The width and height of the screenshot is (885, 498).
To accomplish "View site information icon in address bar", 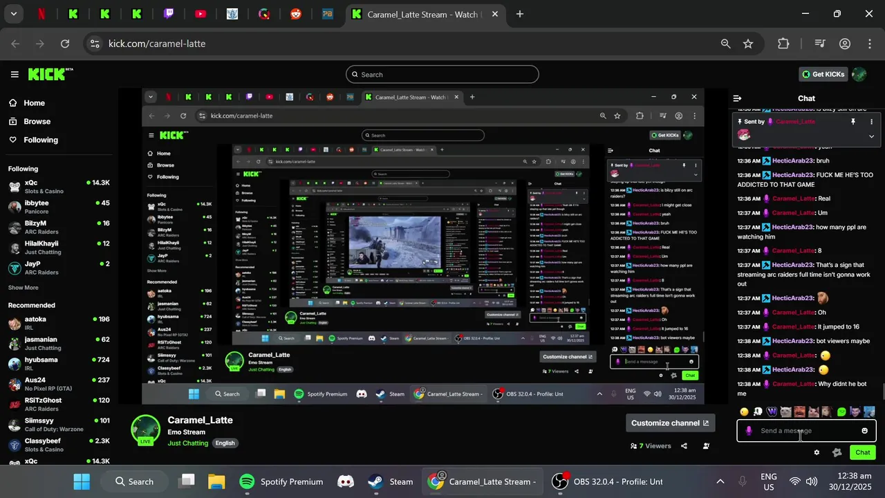I will (95, 44).
